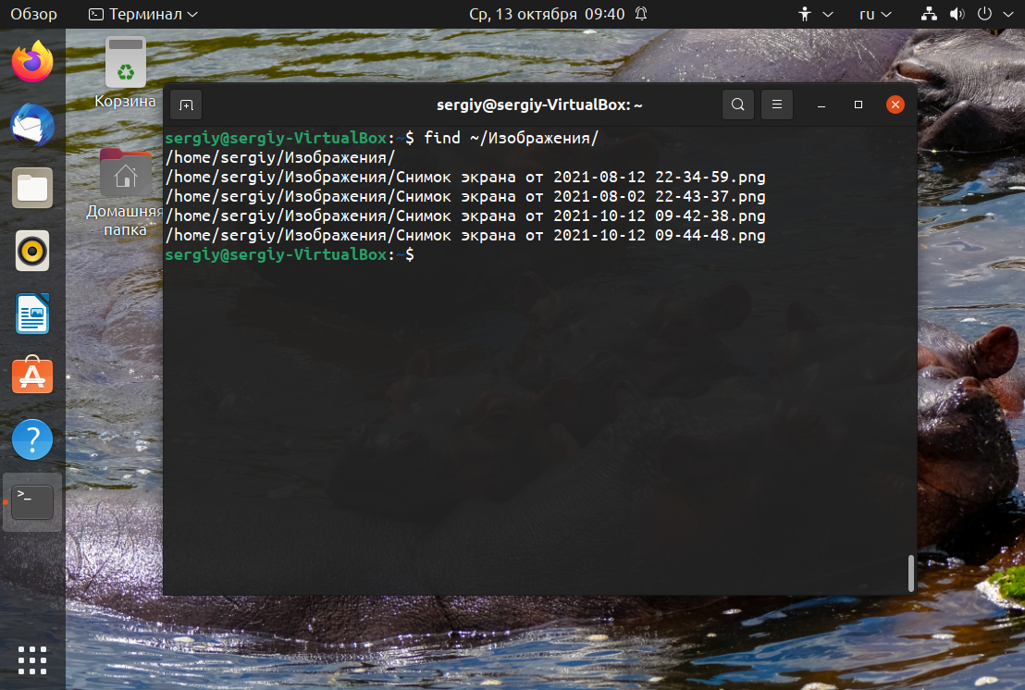Open the Обзор activities overview
1025x690 pixels.
pos(34,14)
